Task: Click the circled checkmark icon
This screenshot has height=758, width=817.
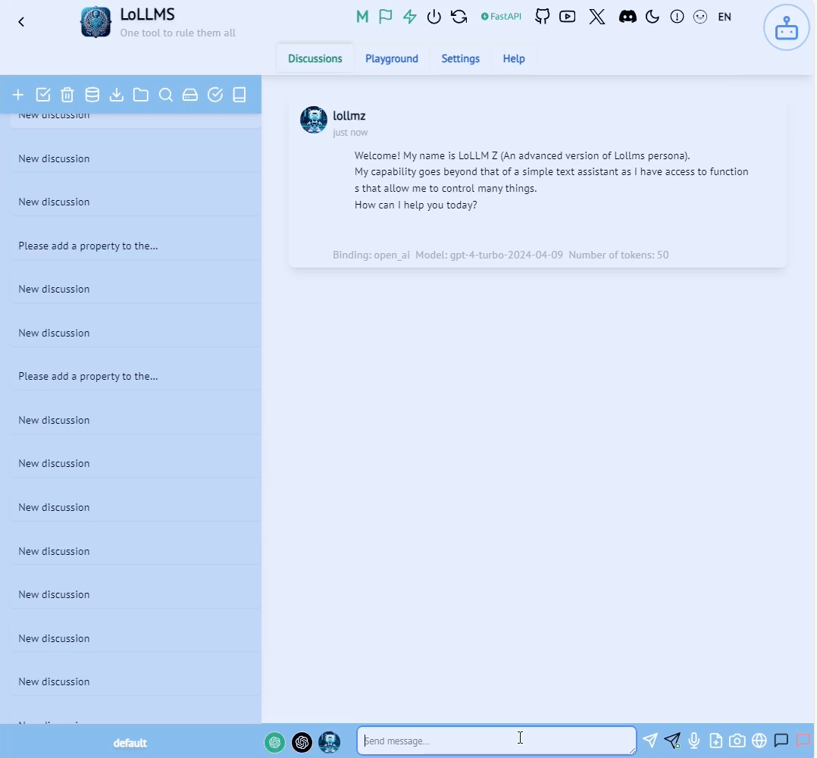Action: click(x=214, y=95)
